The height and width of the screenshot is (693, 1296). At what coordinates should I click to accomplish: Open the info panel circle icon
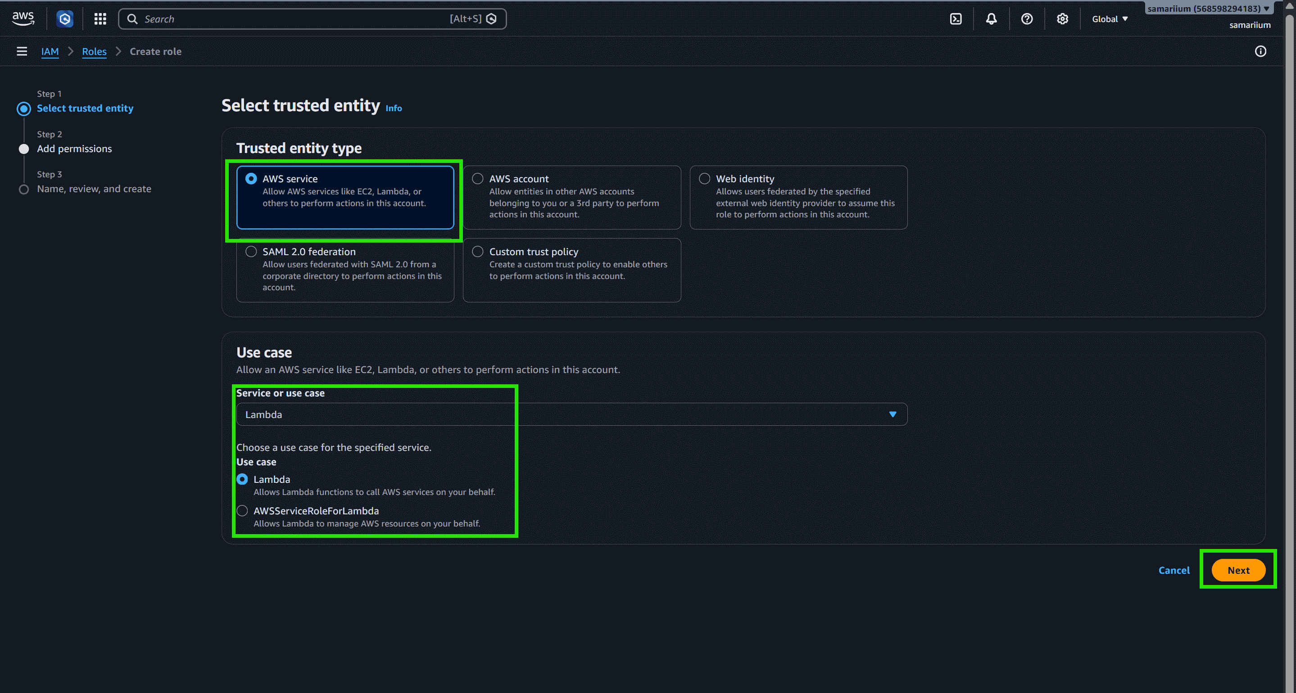point(1260,51)
